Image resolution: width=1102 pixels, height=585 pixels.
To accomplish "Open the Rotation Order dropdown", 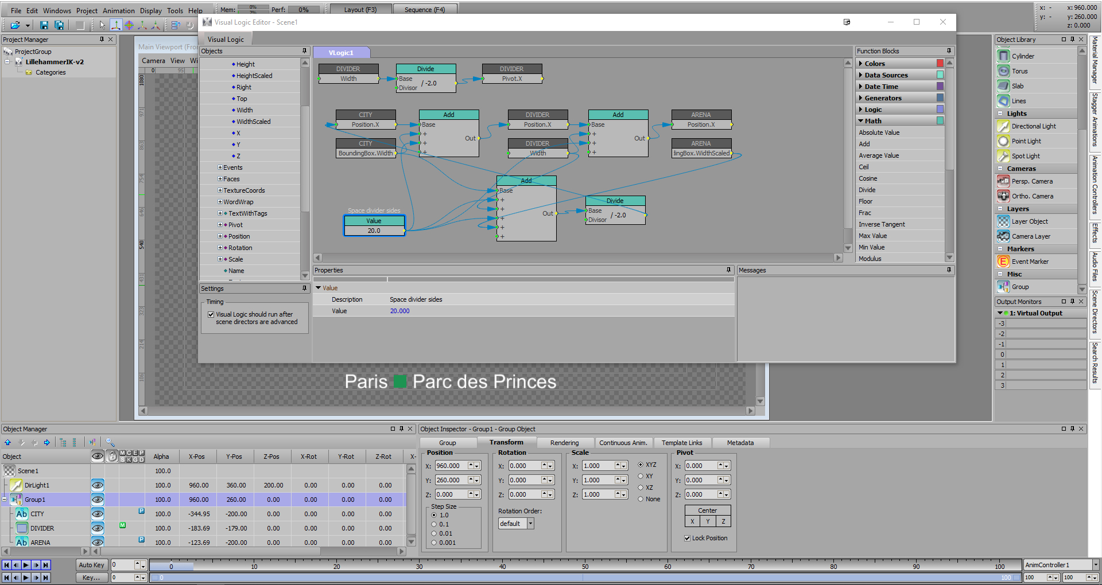I will [x=530, y=524].
